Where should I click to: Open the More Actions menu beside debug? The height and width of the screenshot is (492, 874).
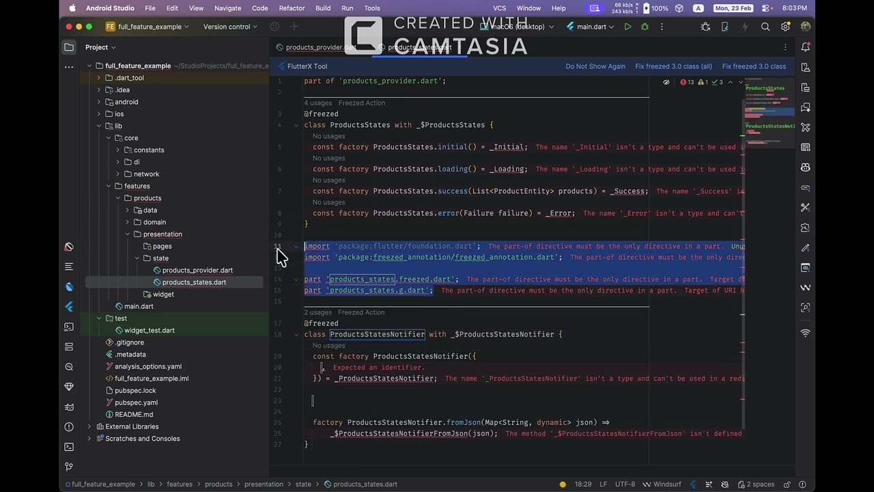coord(662,27)
